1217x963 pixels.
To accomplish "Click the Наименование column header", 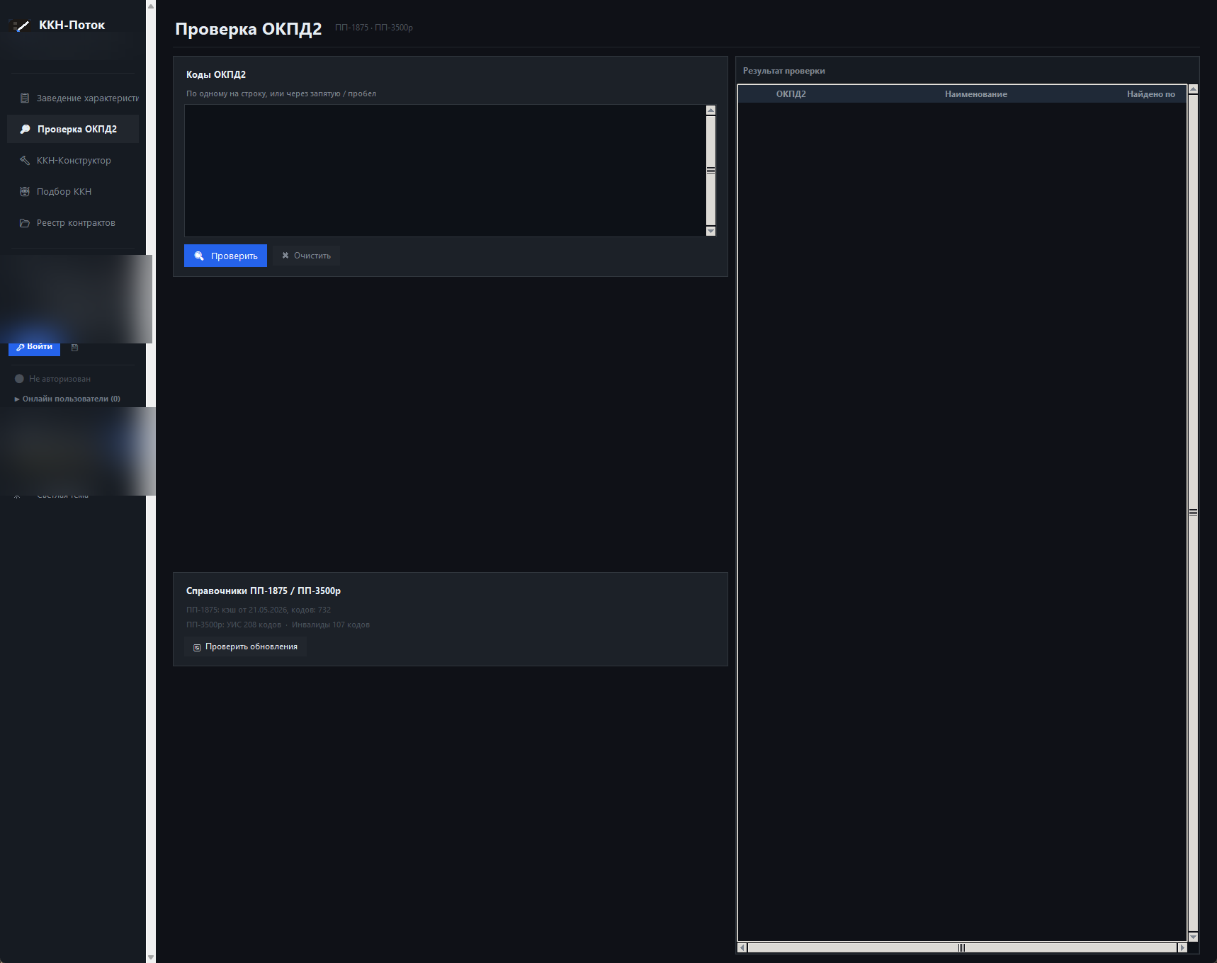I will (975, 94).
